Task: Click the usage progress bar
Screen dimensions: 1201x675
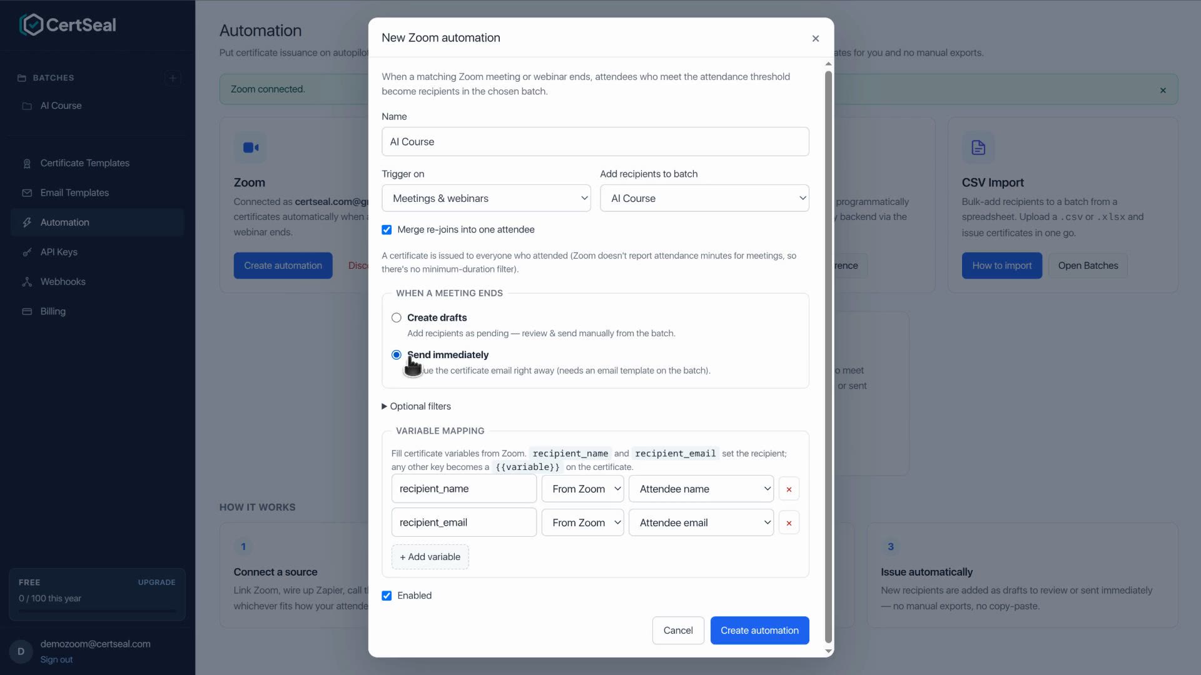Action: coord(97,611)
